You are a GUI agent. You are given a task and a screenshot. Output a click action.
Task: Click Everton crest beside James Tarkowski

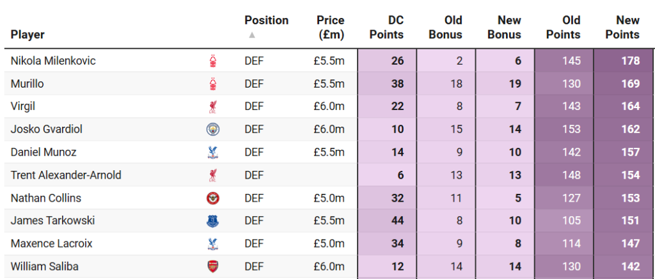[213, 221]
